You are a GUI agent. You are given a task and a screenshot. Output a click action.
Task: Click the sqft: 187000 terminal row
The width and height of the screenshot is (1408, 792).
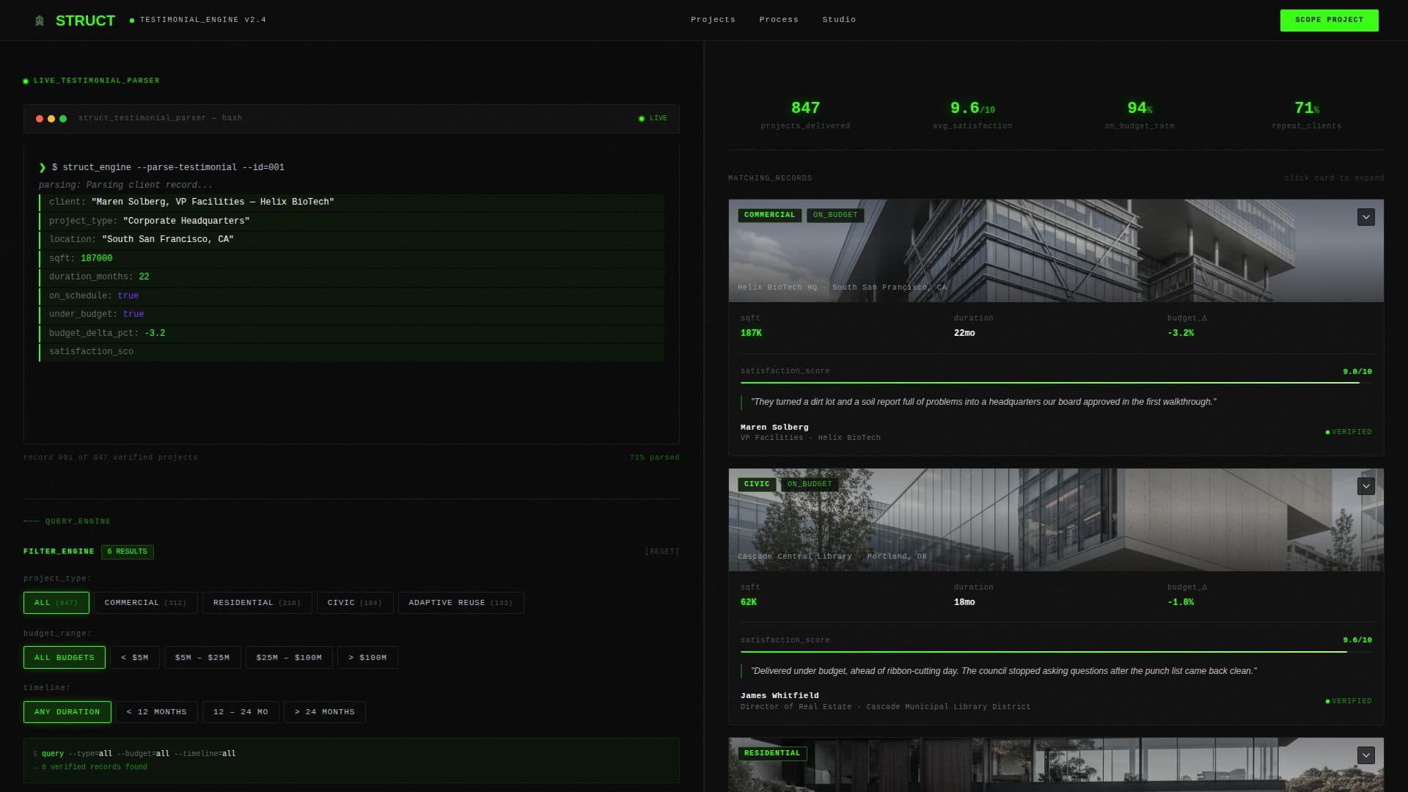point(352,258)
